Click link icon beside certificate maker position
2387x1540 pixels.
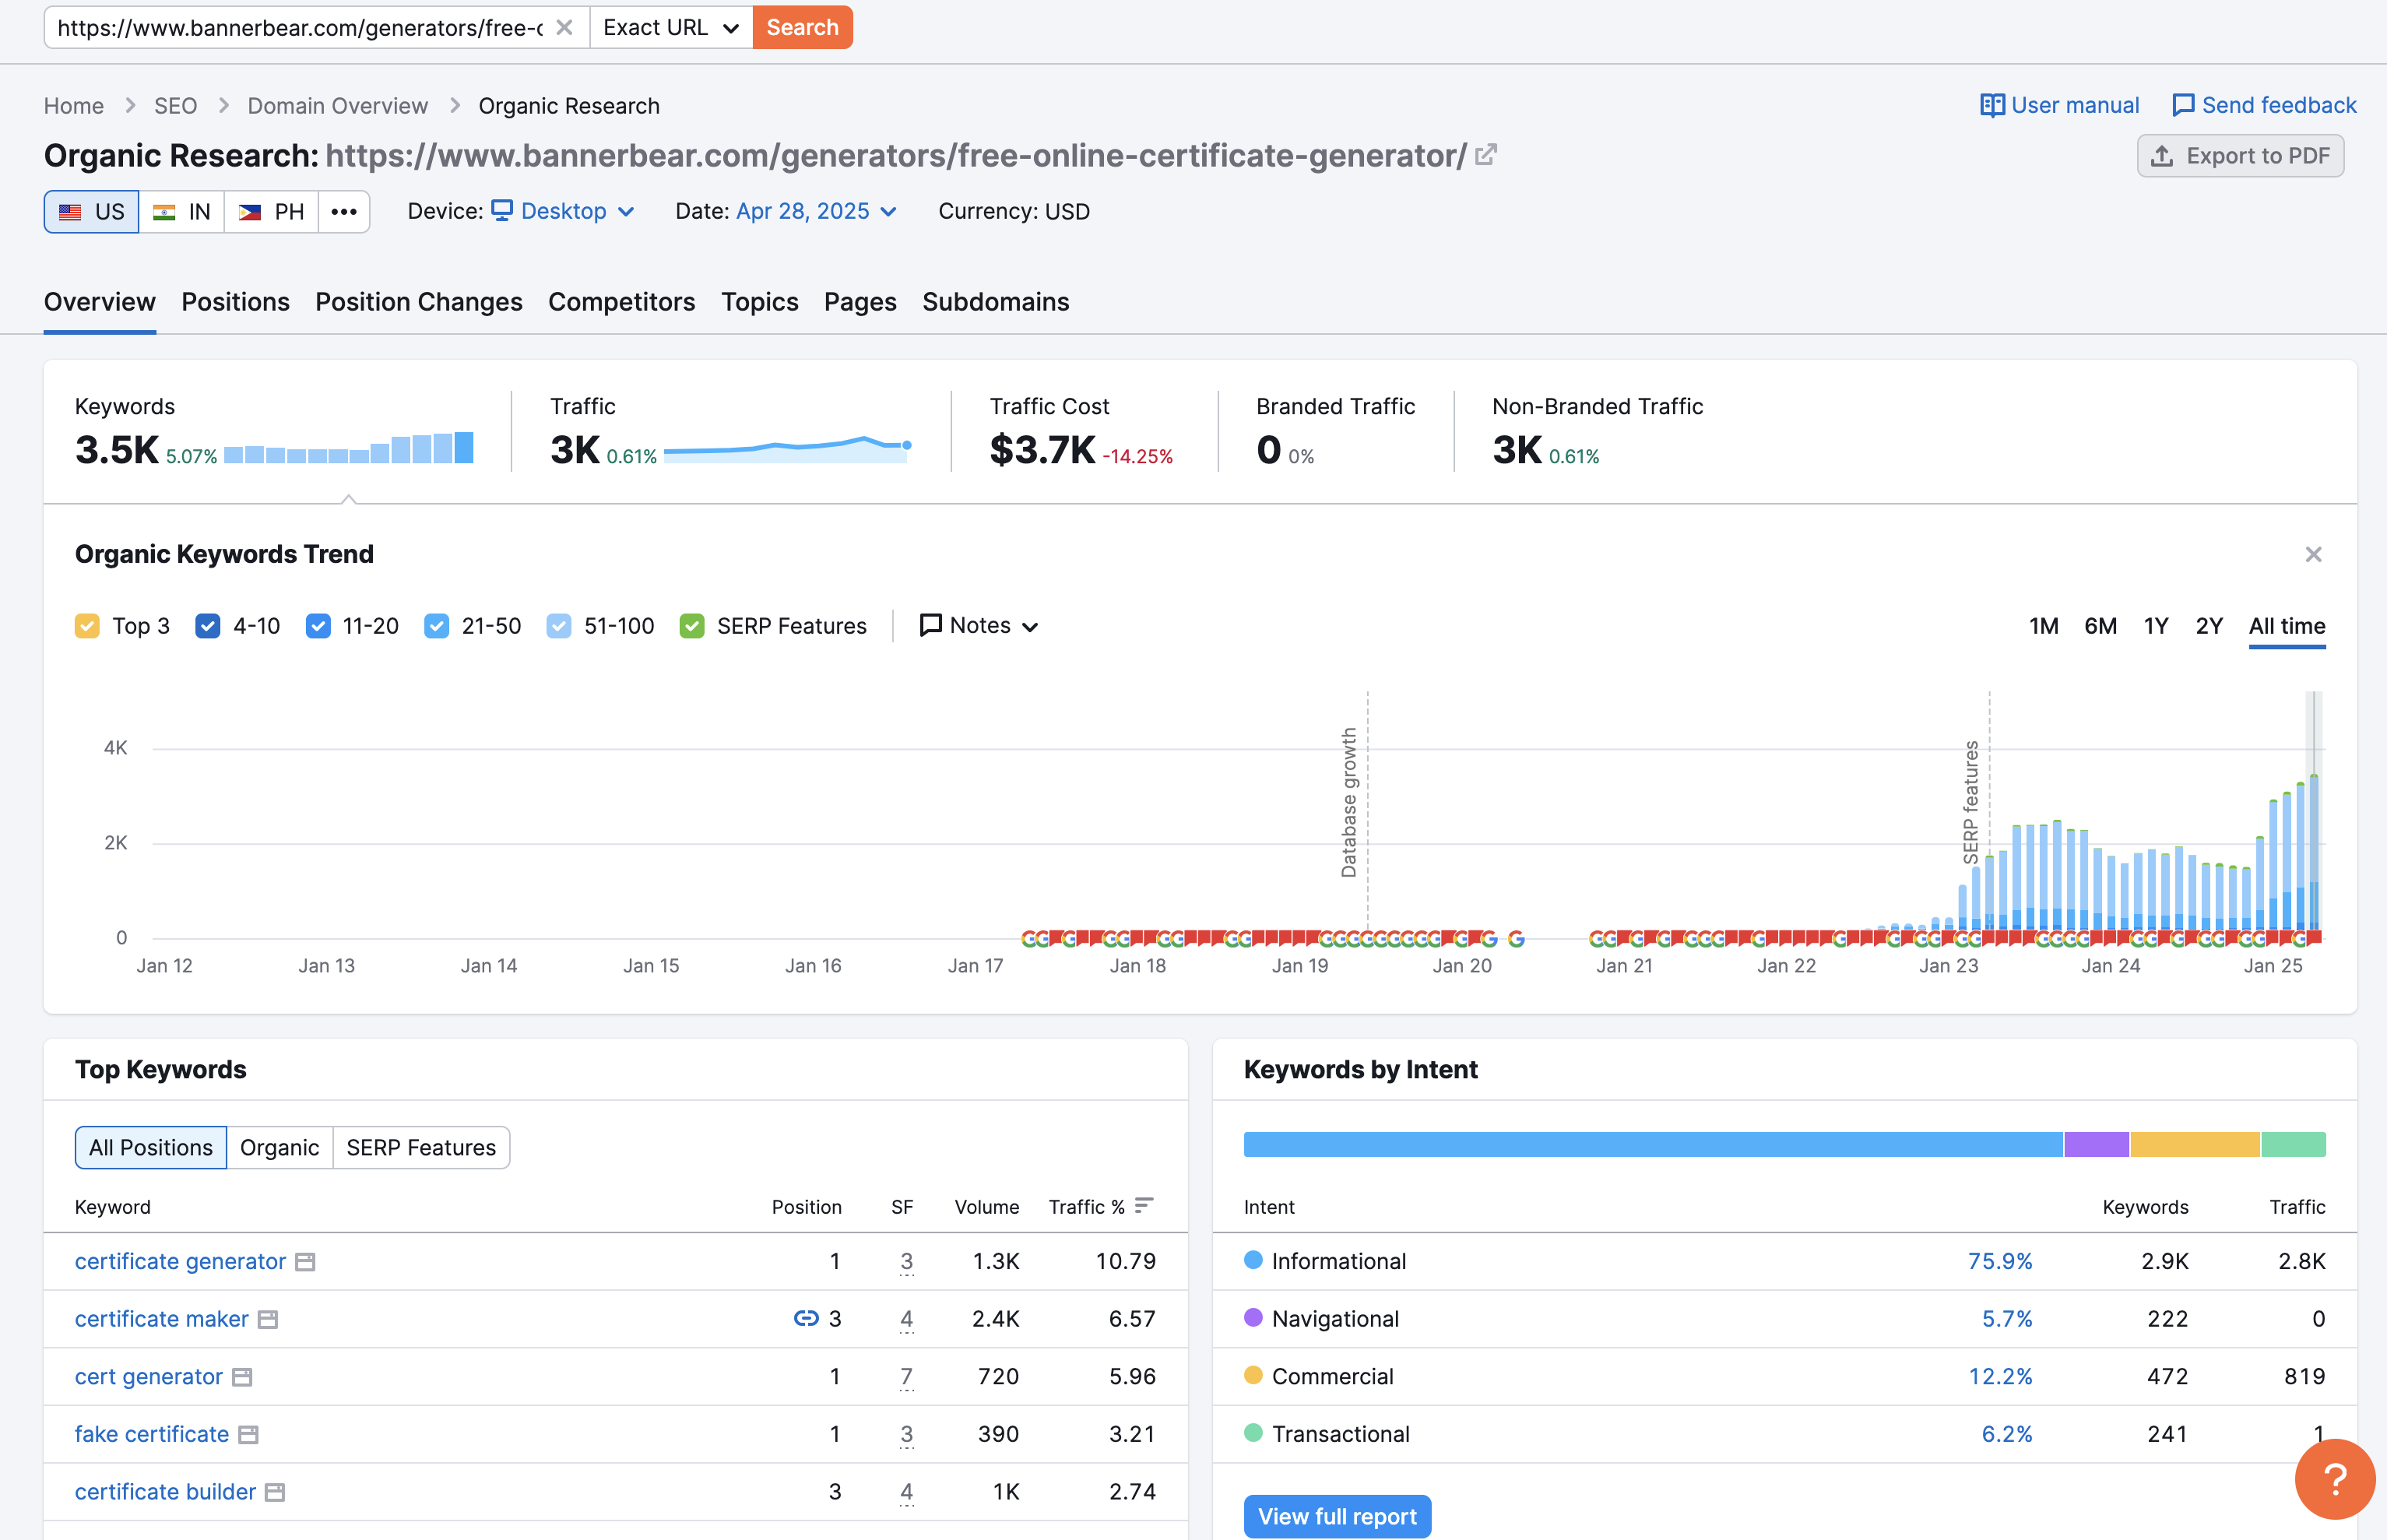(805, 1319)
